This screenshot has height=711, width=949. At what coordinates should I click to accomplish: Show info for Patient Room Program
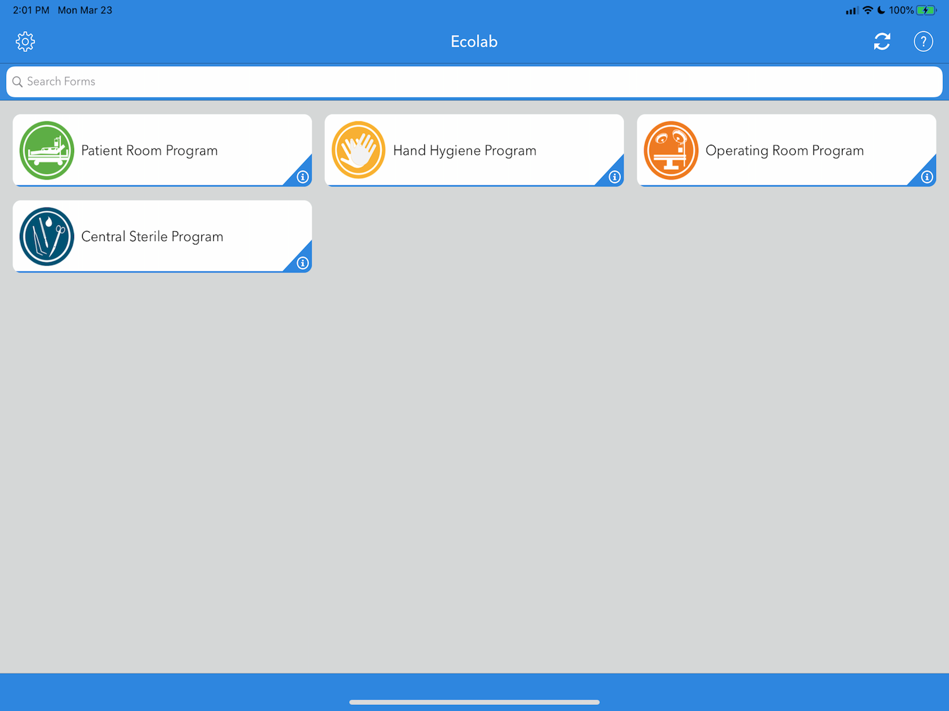(303, 177)
